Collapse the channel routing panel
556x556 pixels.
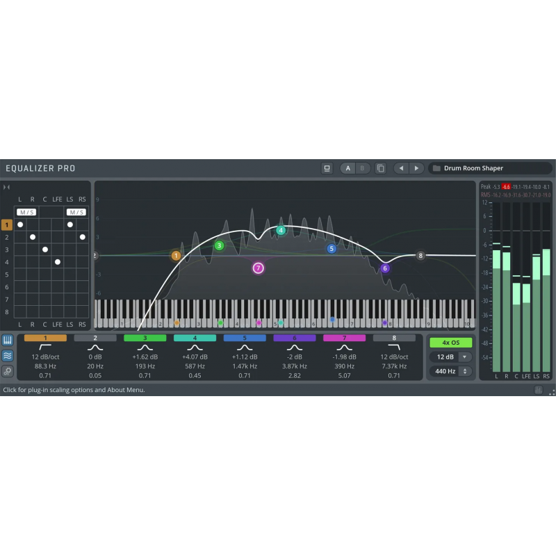pyautogui.click(x=6, y=187)
